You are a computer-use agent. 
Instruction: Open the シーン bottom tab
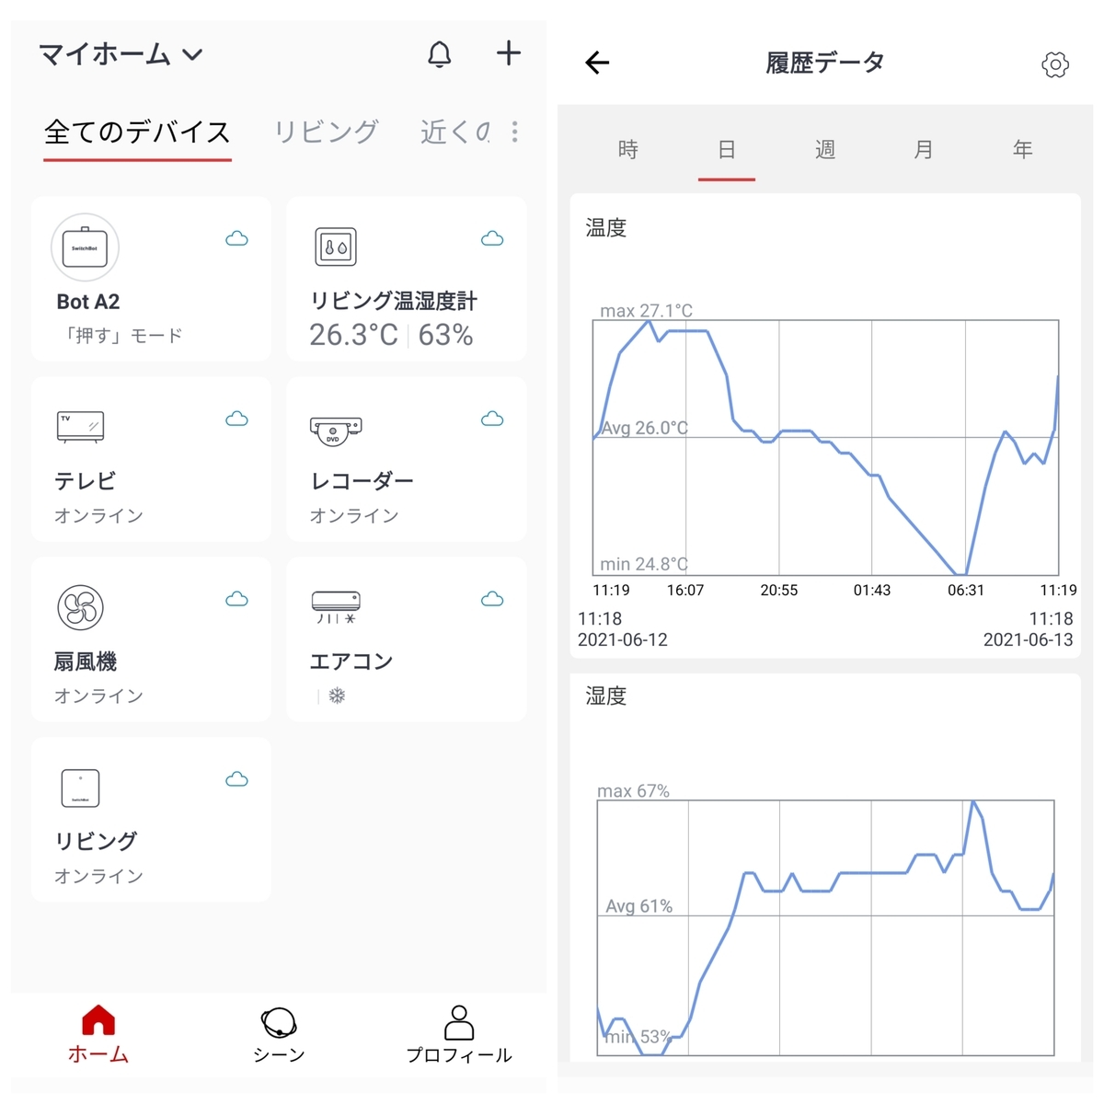point(279,1035)
